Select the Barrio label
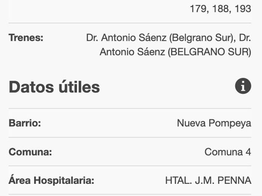The height and width of the screenshot is (196, 262). click(25, 123)
